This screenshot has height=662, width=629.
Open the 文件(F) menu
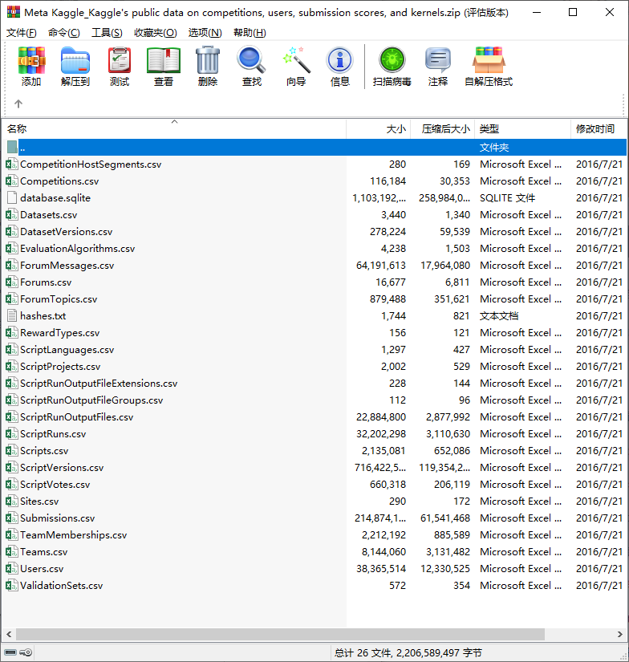[22, 33]
